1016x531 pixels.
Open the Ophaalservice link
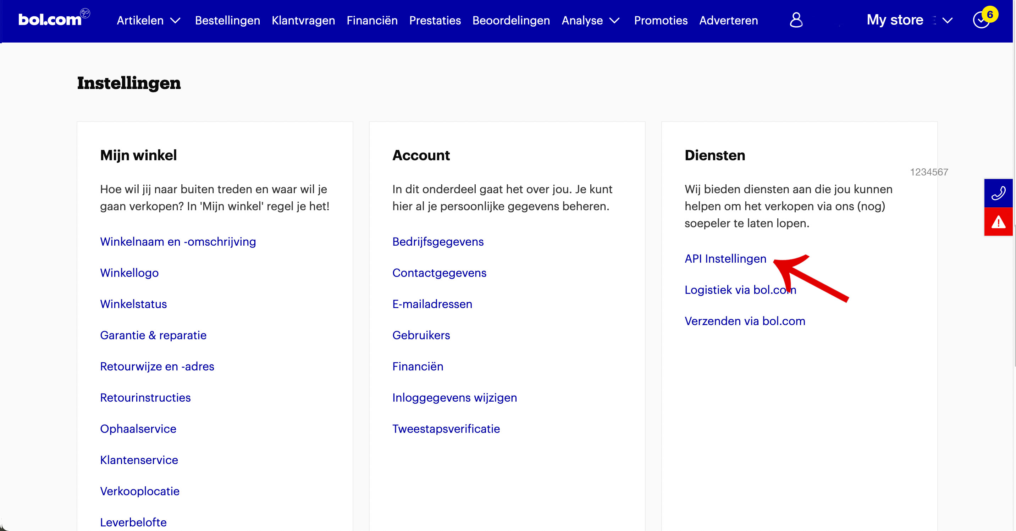click(x=138, y=429)
